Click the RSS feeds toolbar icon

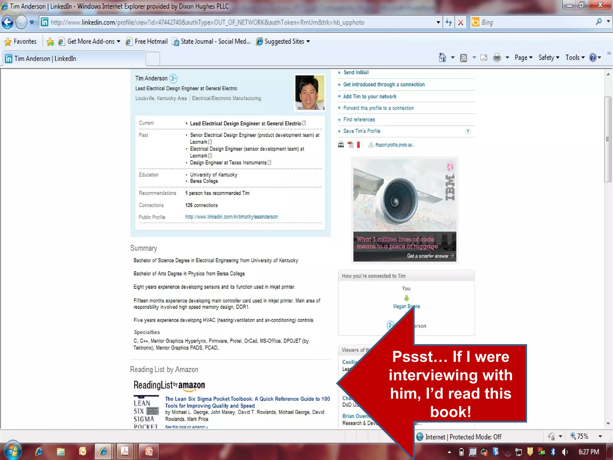(x=463, y=57)
